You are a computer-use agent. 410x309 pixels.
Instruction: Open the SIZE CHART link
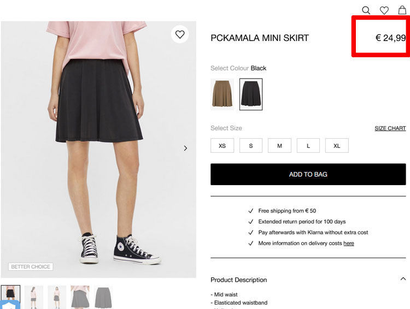(390, 128)
